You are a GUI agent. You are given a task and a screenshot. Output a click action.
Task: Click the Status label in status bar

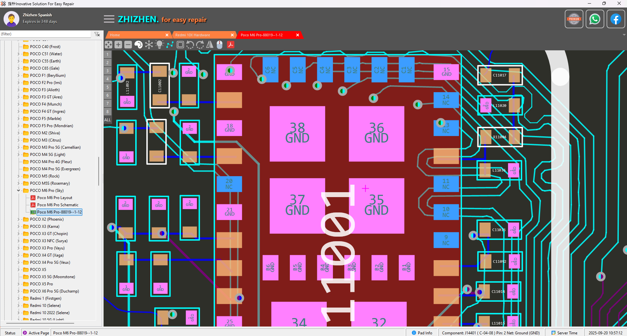coord(10,333)
